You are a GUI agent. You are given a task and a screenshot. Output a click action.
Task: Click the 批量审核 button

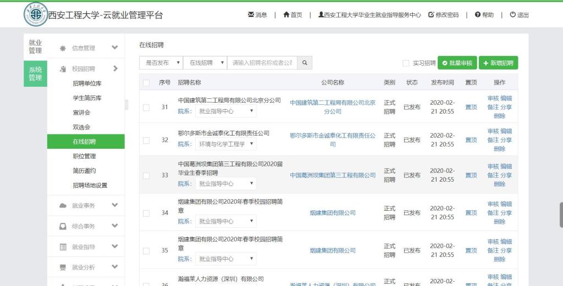pyautogui.click(x=457, y=63)
